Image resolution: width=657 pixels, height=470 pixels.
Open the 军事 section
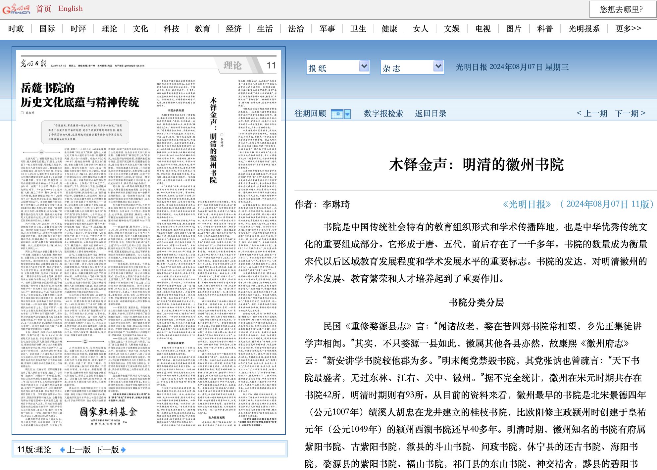point(327,29)
